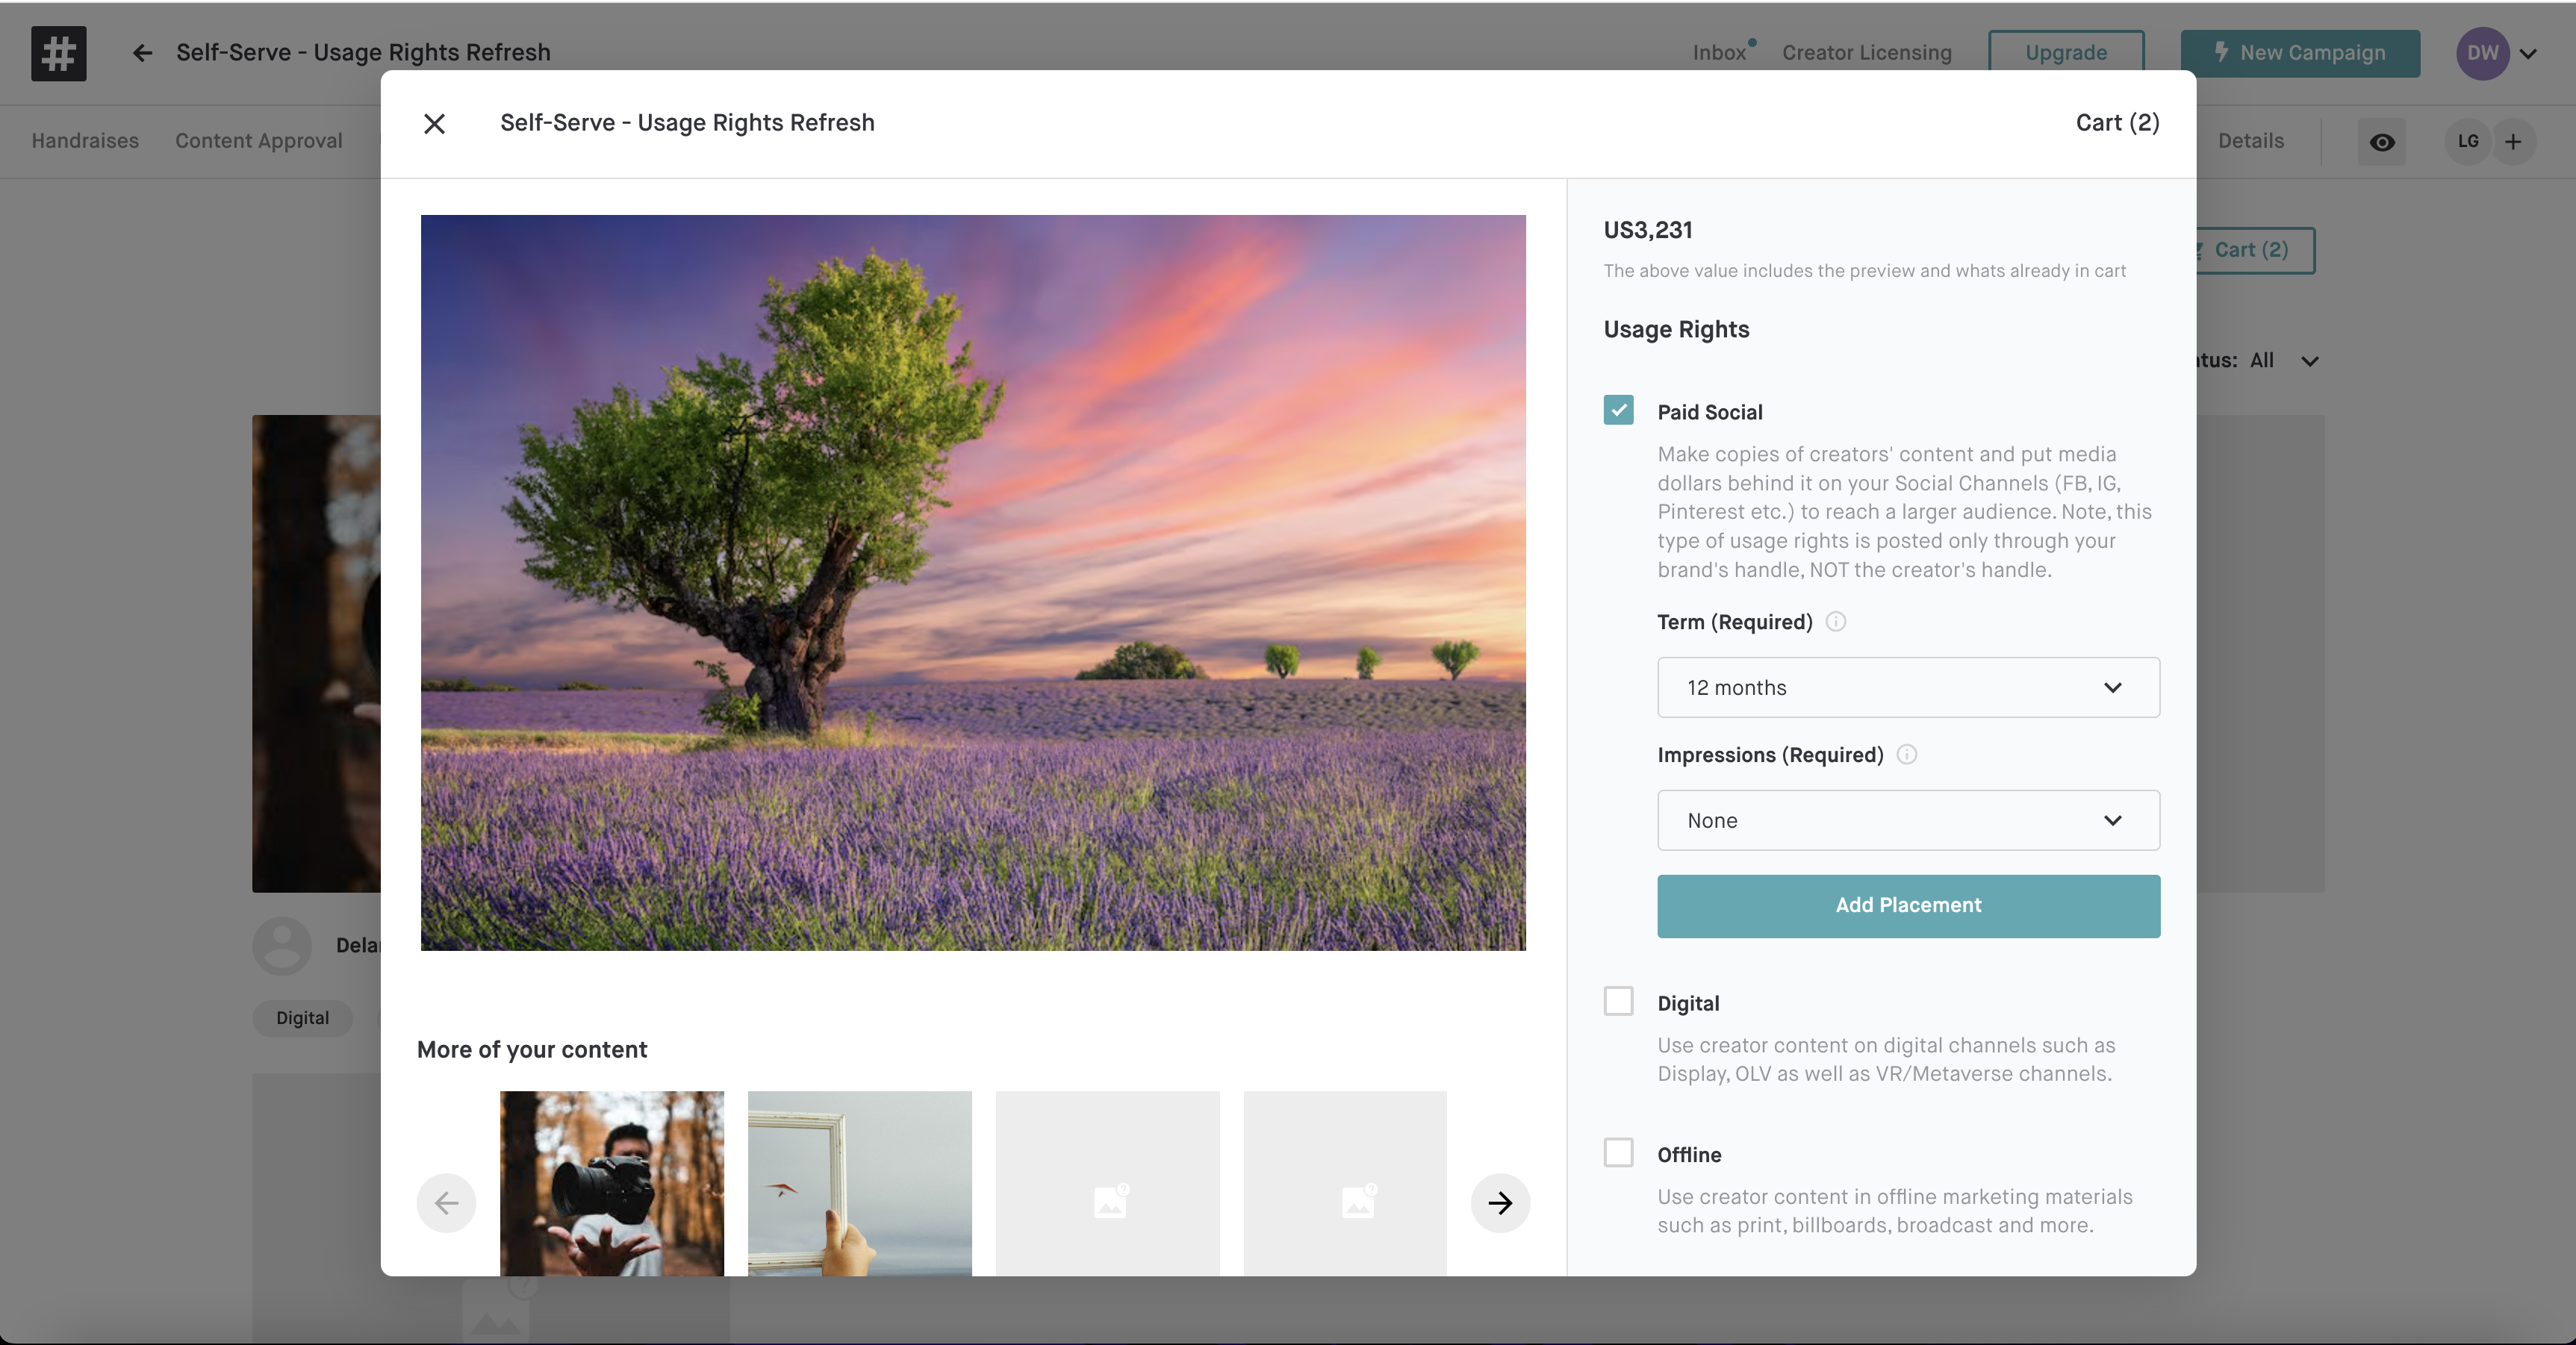Switch to the Handraises tab
Viewport: 2576px width, 1345px height.
[x=85, y=141]
